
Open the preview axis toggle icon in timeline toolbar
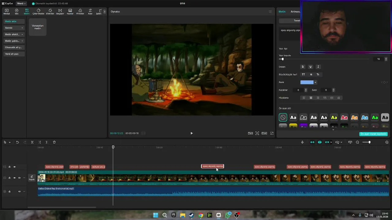click(337, 142)
